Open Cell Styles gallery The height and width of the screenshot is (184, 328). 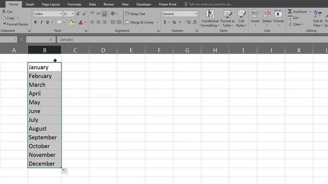pos(241,18)
